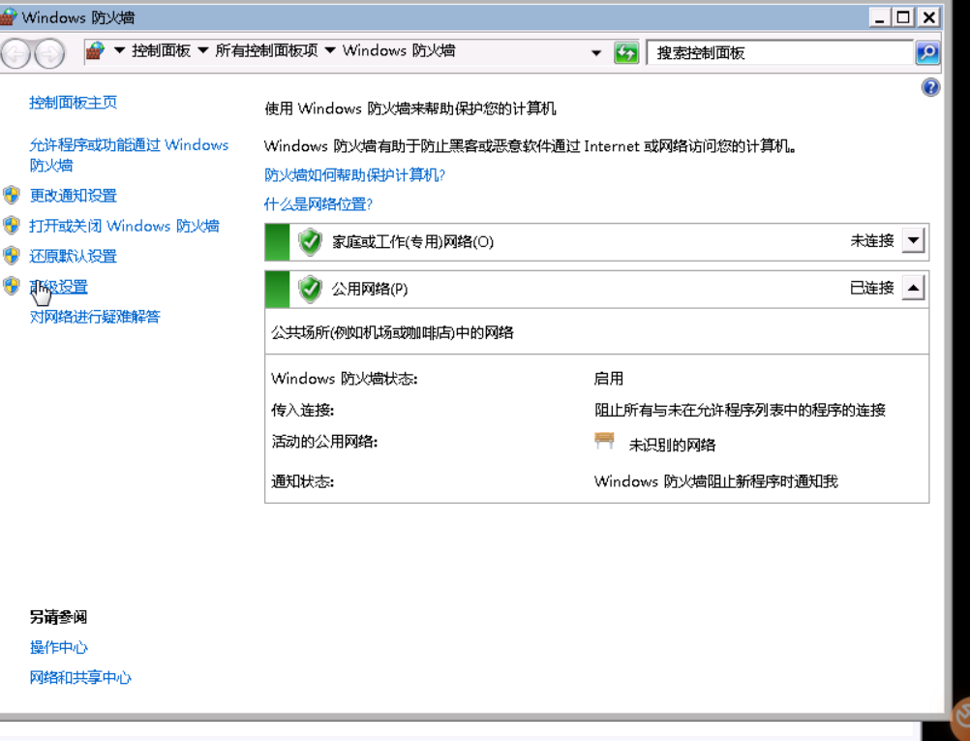The image size is (970, 741).
Task: Open 打开或关闭 Windows 防火墙 link
Action: [x=124, y=226]
